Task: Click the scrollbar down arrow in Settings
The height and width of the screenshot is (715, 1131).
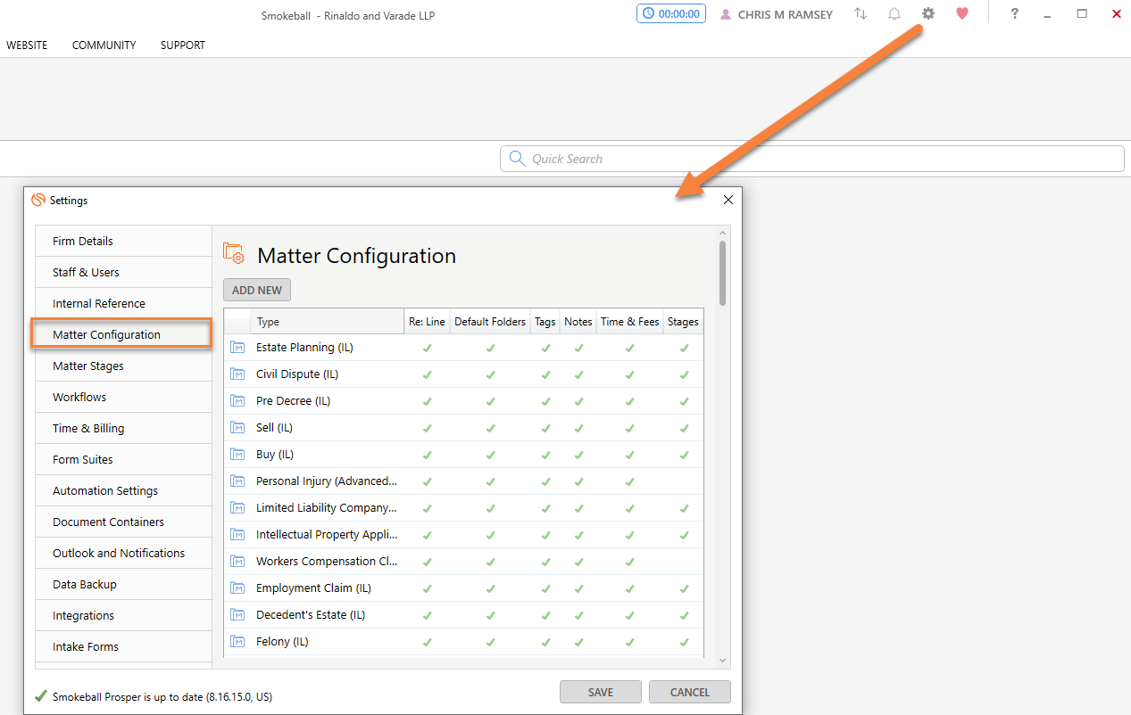Action: tap(723, 662)
